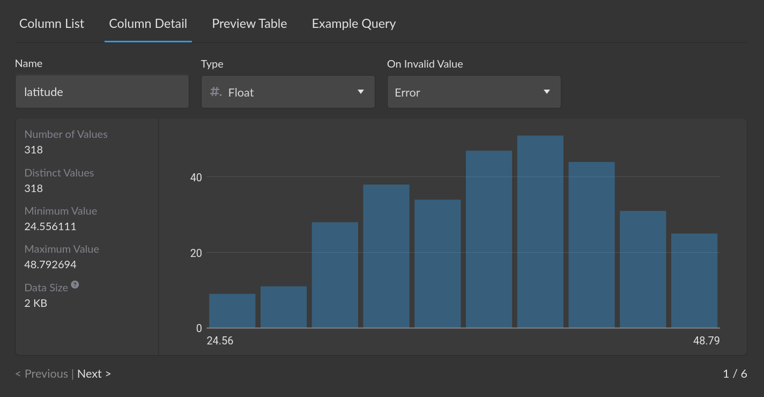Click the maximum value 48.792694
764x397 pixels.
[50, 264]
